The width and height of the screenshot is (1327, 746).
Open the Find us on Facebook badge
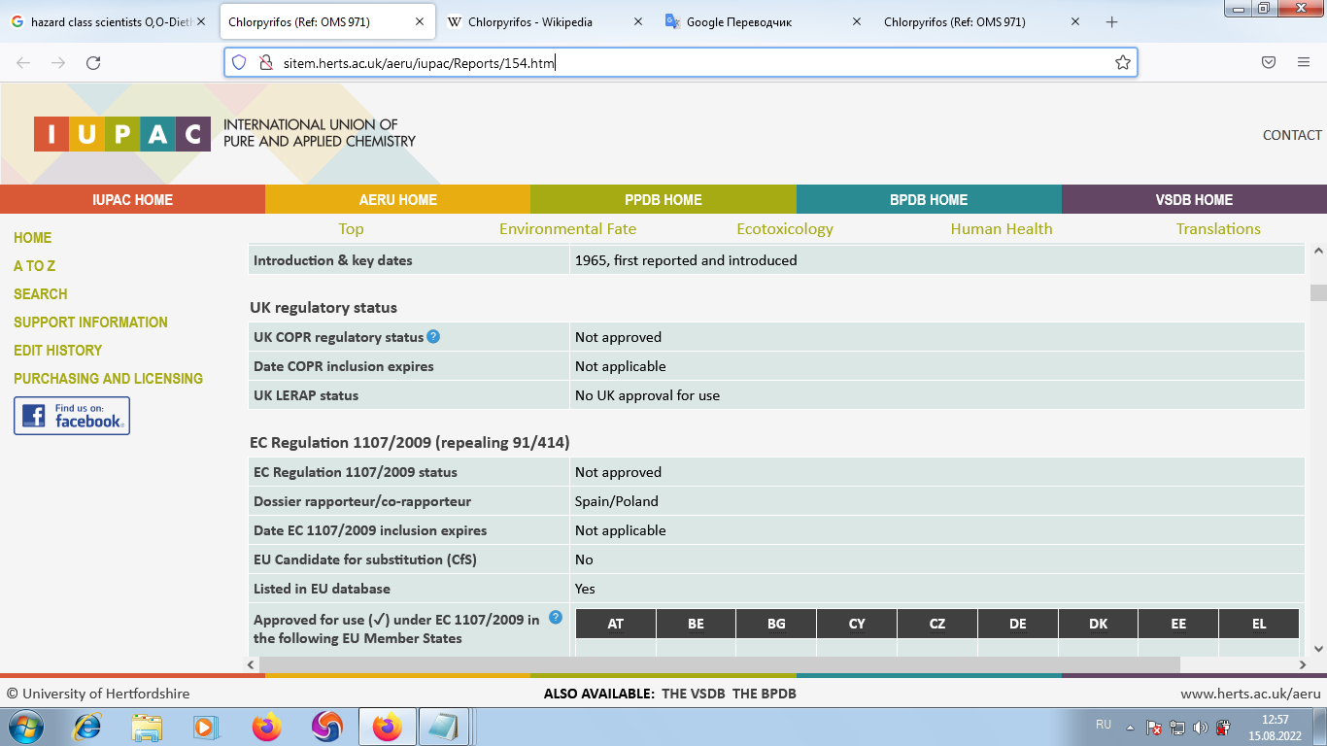coord(72,416)
